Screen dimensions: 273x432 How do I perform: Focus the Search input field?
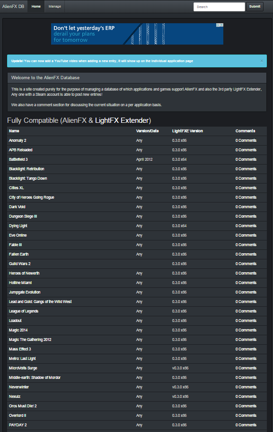click(219, 7)
